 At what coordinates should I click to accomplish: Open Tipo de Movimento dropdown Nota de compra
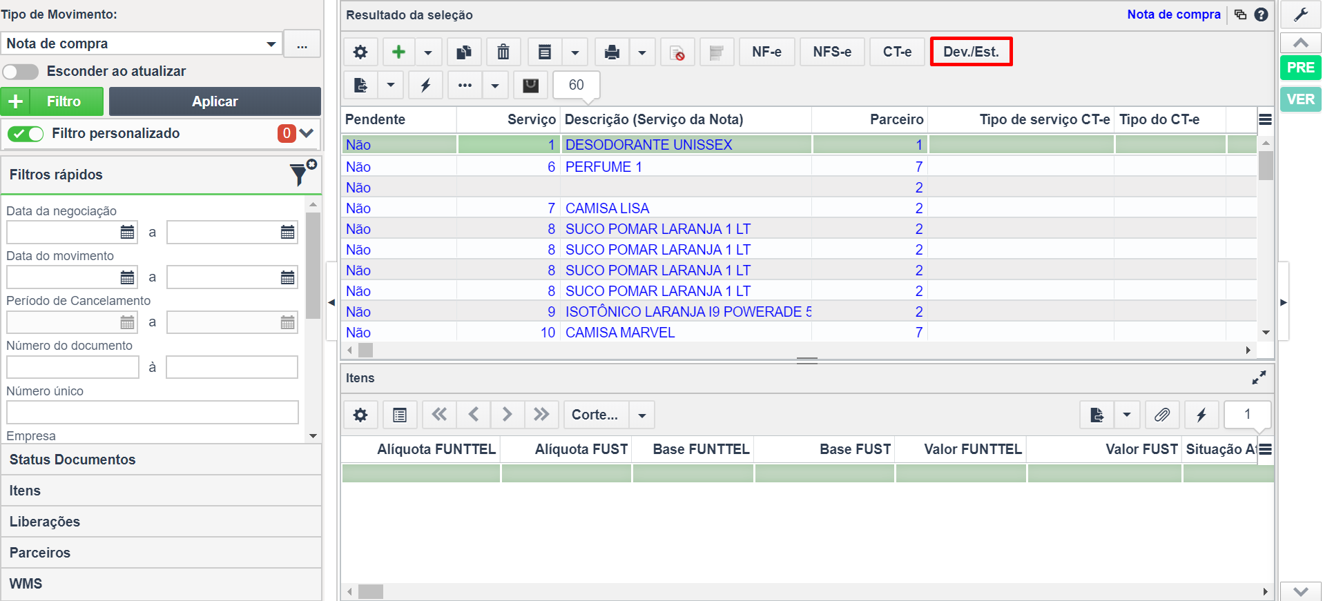pyautogui.click(x=142, y=43)
